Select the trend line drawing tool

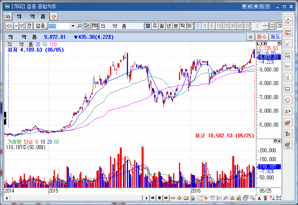(x=288, y=43)
